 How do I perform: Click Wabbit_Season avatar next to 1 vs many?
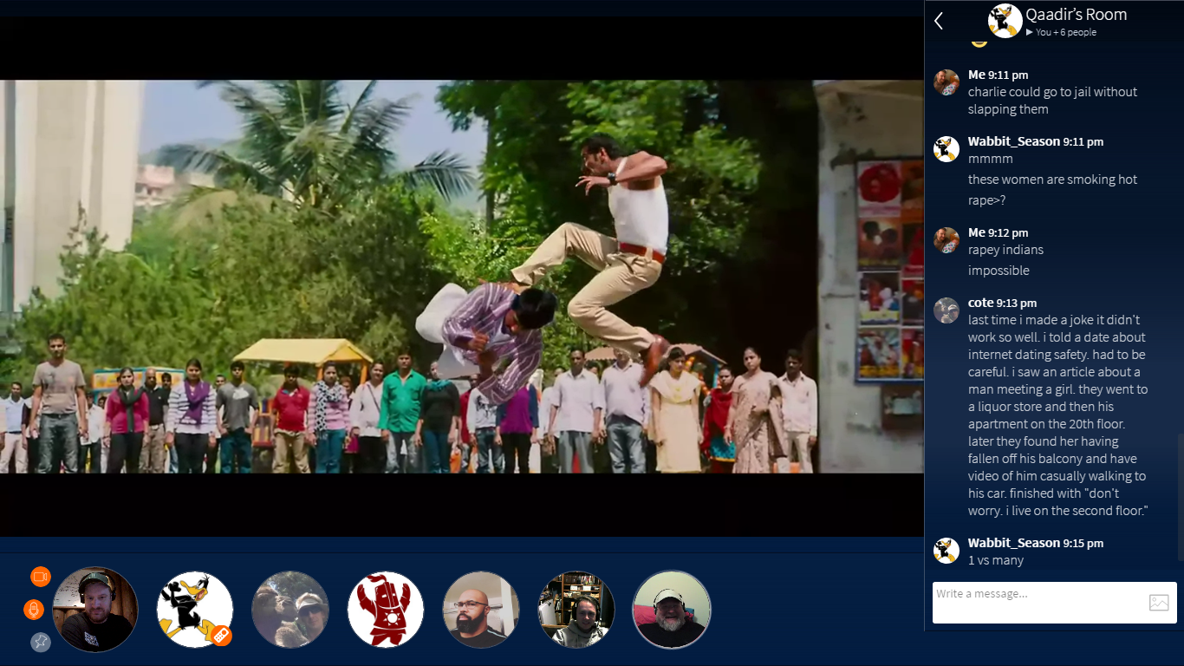[947, 551]
